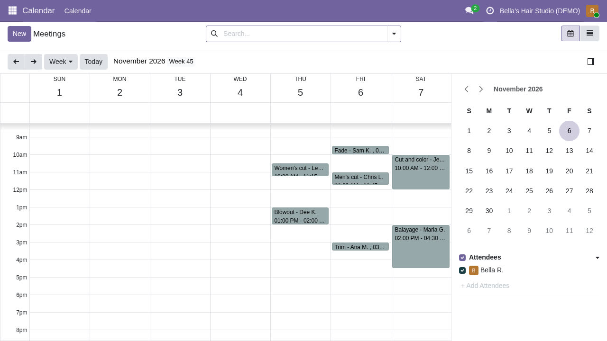Screen dimensions: 607x341
Task: Show previous month in mini calendar
Action: point(467,89)
